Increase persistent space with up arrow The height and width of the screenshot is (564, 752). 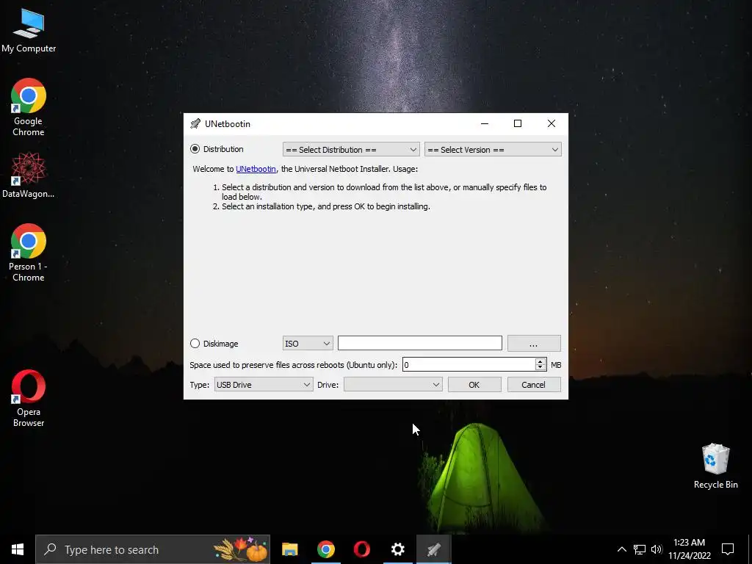click(x=540, y=361)
